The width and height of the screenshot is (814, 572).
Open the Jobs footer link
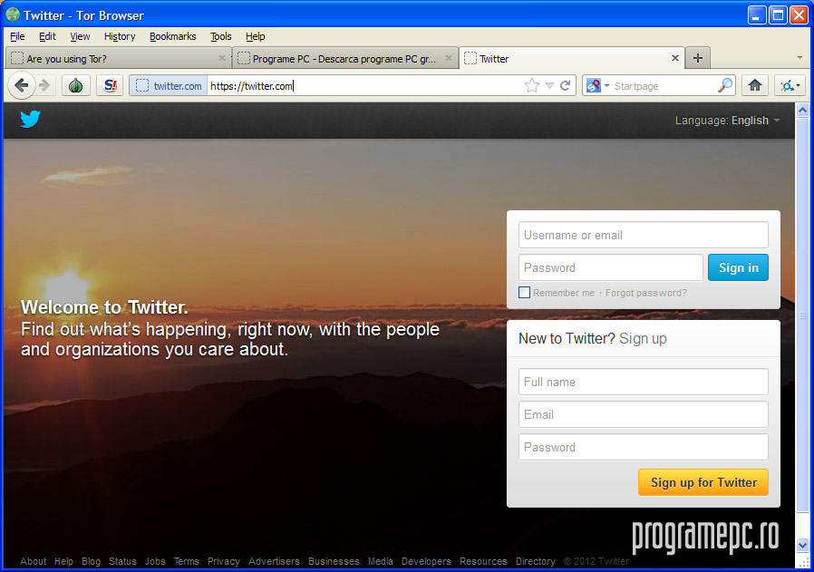pyautogui.click(x=155, y=561)
